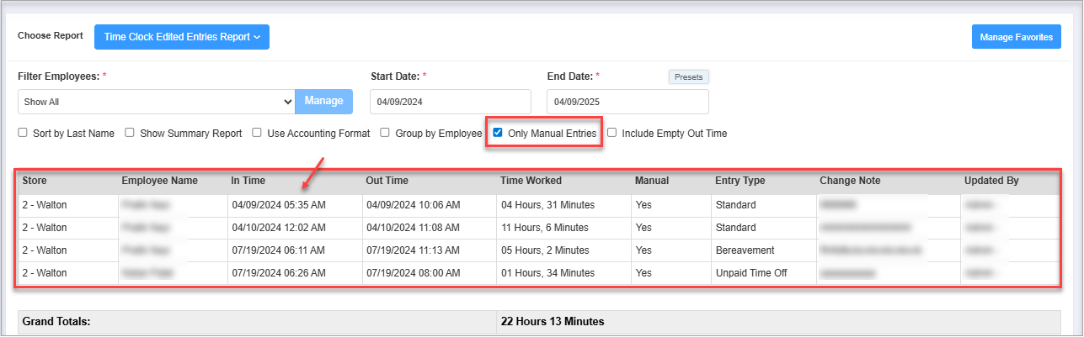Click the 04/10/2024 12:02 AM In Time cell
Viewport: 1084px width, 337px height.
coord(278,228)
